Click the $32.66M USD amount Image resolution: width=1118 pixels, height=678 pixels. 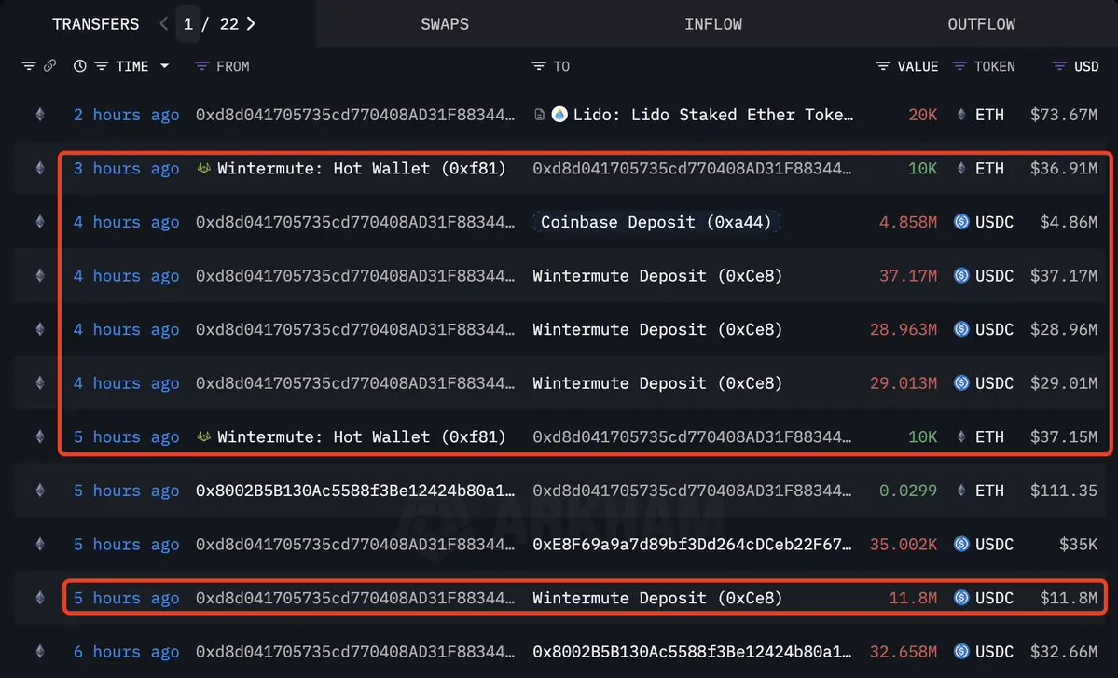pyautogui.click(x=1064, y=652)
